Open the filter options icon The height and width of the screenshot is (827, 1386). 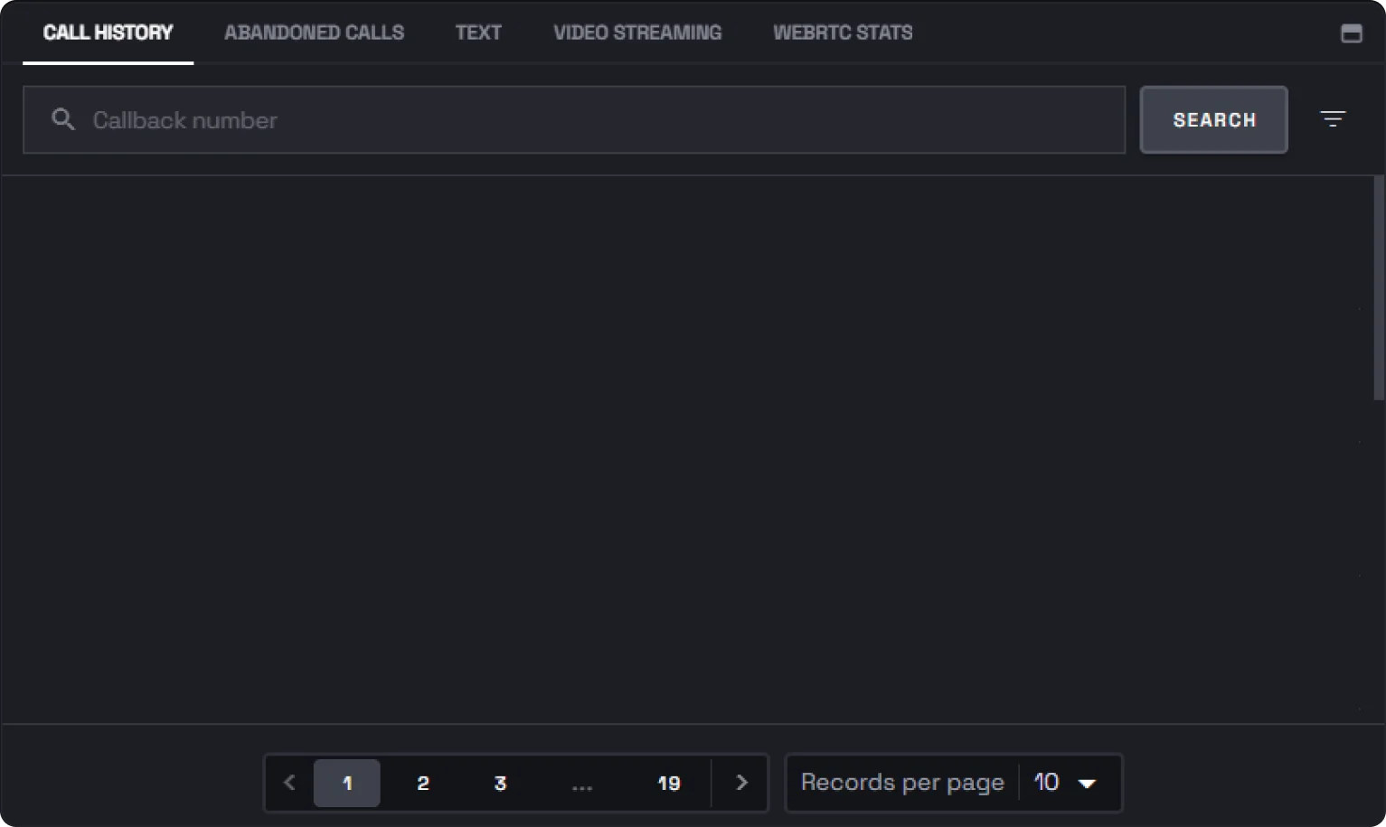pos(1333,119)
